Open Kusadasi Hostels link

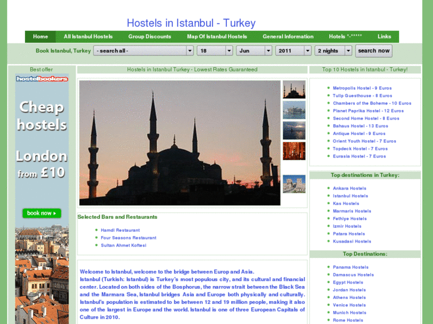(352, 241)
